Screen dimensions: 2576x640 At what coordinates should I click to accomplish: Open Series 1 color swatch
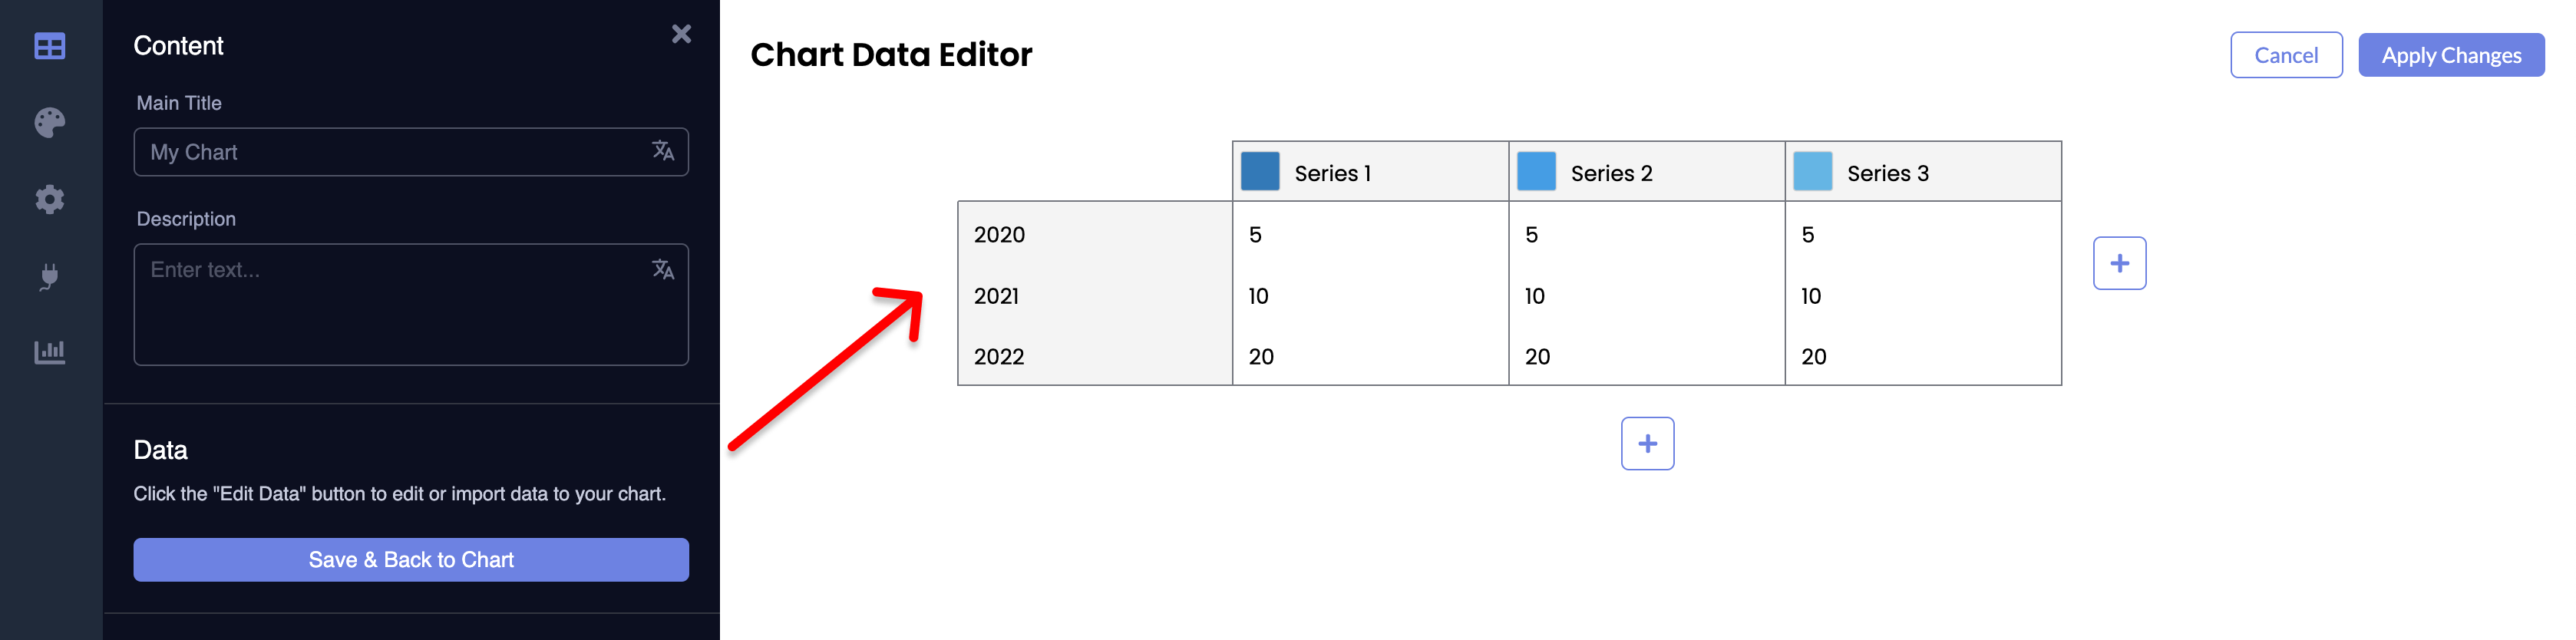coord(1260,172)
